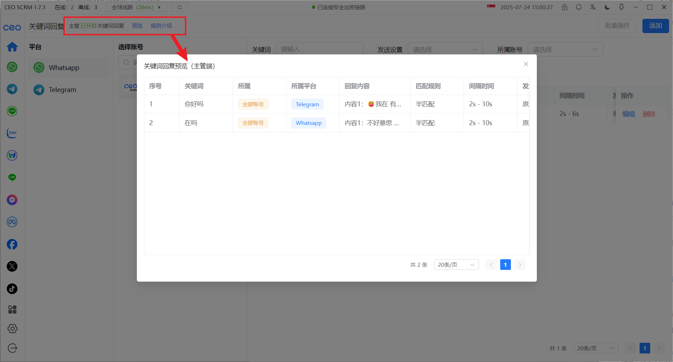Click the 全部账号 tag in the 你好吗 row

click(x=253, y=104)
